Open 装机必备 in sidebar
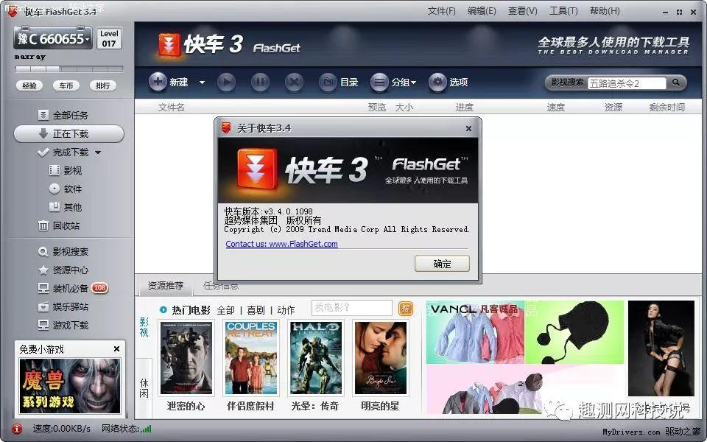This screenshot has width=707, height=442. click(x=63, y=288)
